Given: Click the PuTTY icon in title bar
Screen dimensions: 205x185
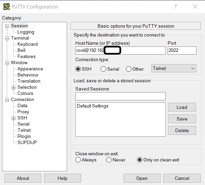Looking at the screenshot, I should [x=7, y=6].
